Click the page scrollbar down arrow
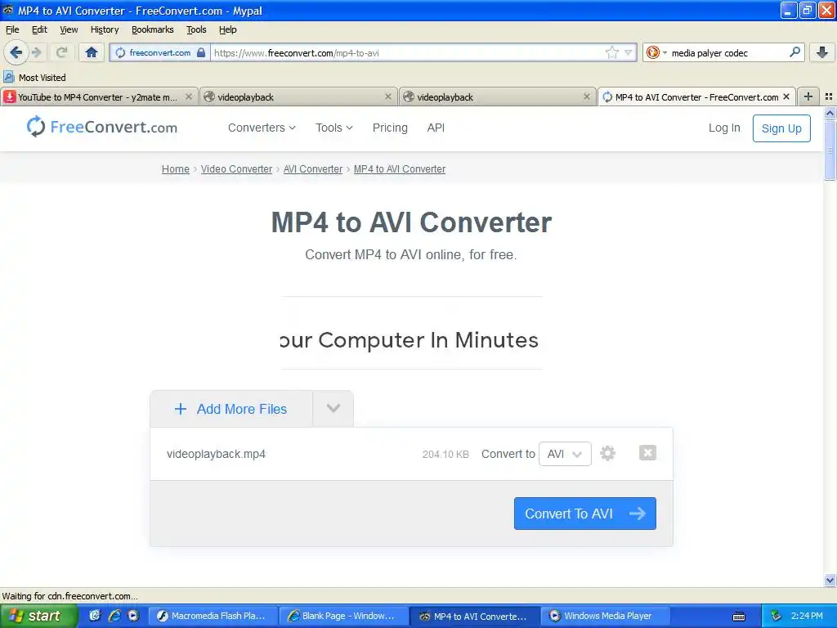Viewport: 837px width, 628px height. [x=830, y=580]
